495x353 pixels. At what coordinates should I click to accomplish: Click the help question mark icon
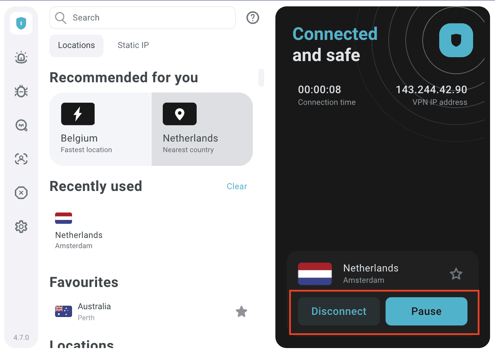[253, 18]
